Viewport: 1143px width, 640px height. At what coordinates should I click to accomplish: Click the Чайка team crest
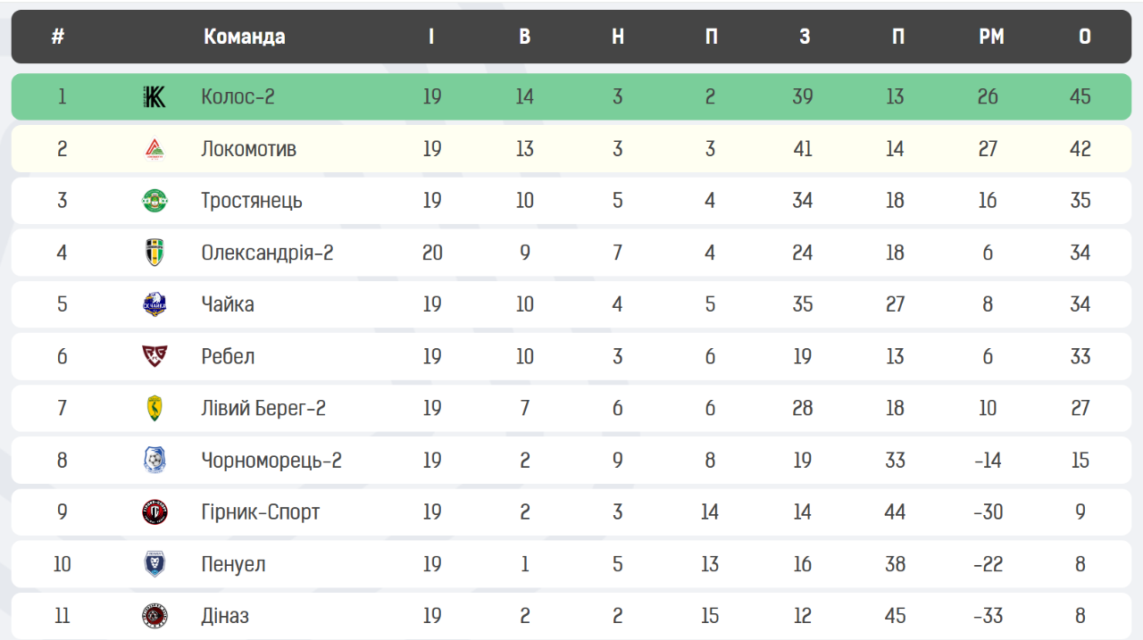[x=154, y=304]
